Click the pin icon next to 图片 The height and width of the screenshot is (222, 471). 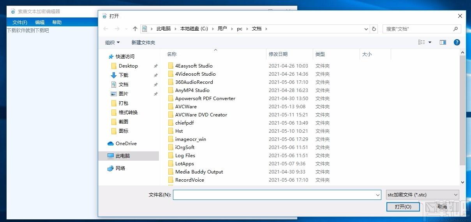(x=155, y=94)
